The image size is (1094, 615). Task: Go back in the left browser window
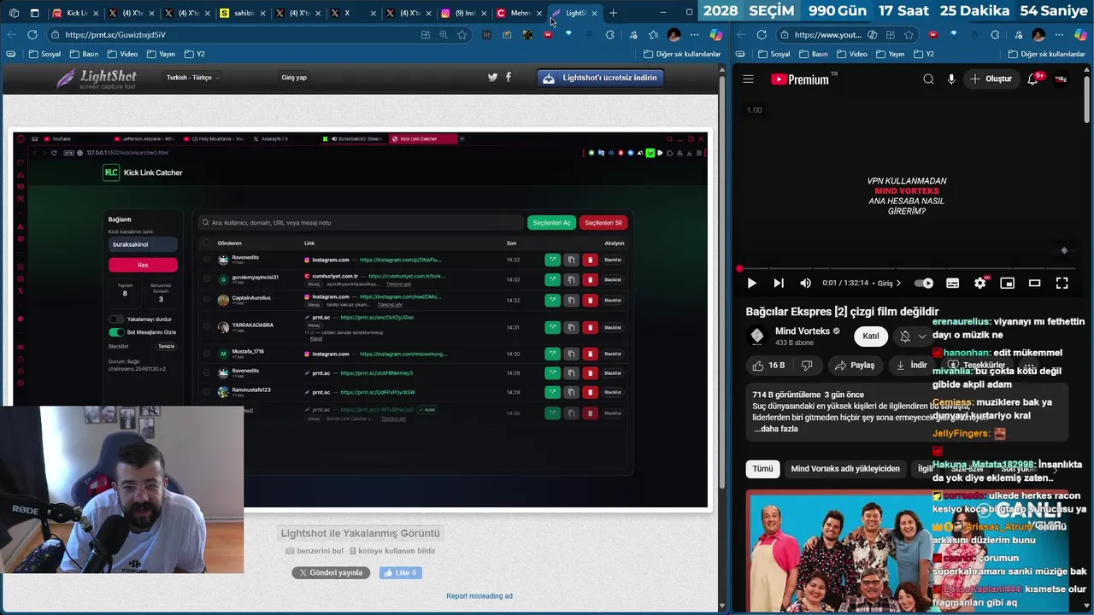[x=12, y=35]
